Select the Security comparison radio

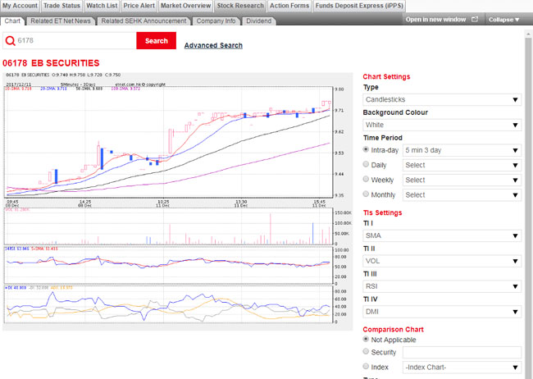click(x=366, y=351)
